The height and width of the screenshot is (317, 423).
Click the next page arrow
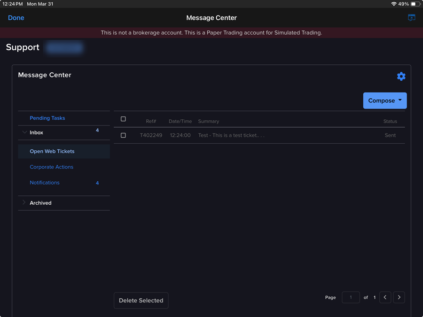tap(399, 297)
